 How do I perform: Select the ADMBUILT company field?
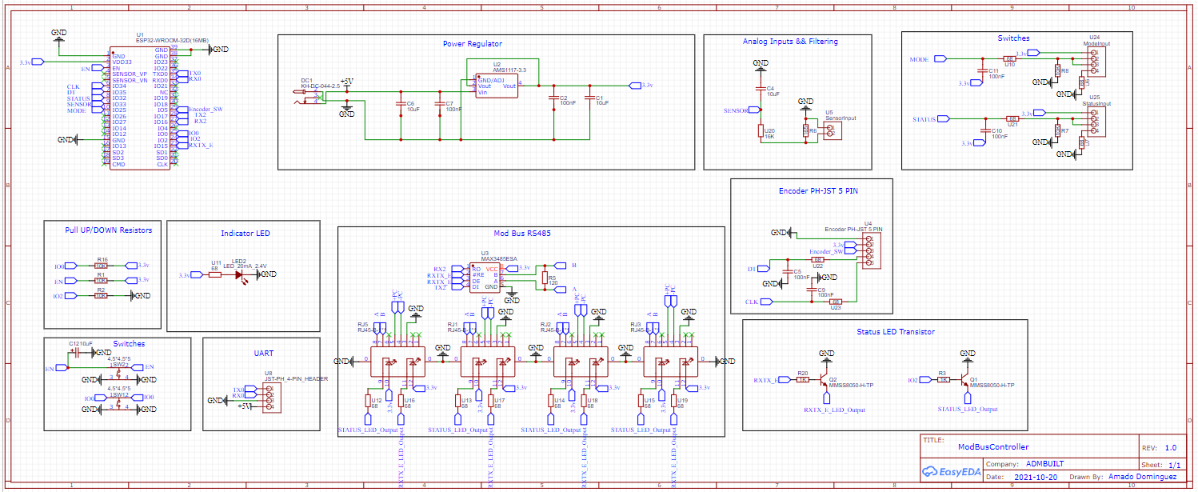(x=1045, y=463)
